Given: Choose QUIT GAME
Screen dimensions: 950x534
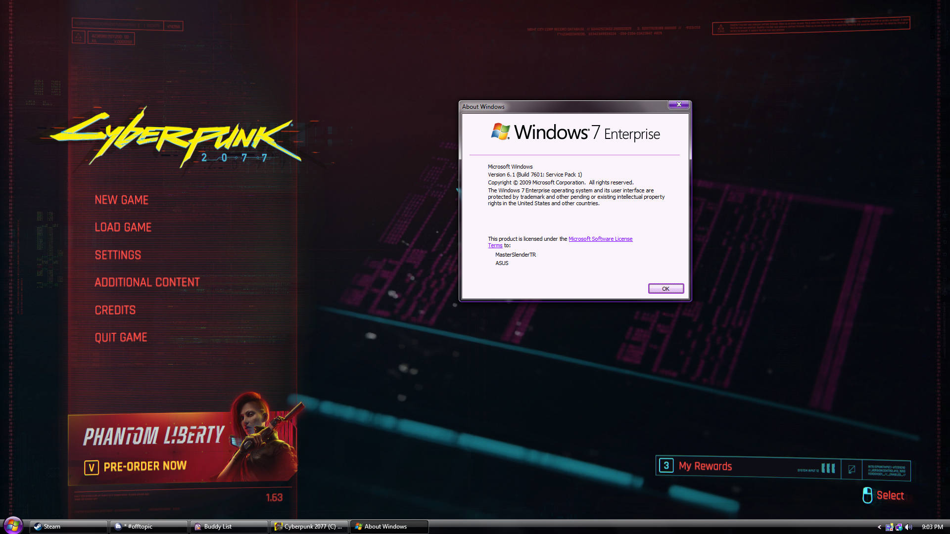Looking at the screenshot, I should pos(121,337).
